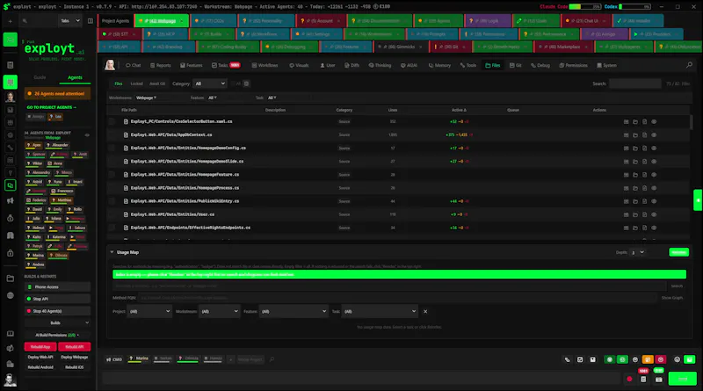Open the Permissions tab
Screen dimensions: 703x391
pos(574,66)
